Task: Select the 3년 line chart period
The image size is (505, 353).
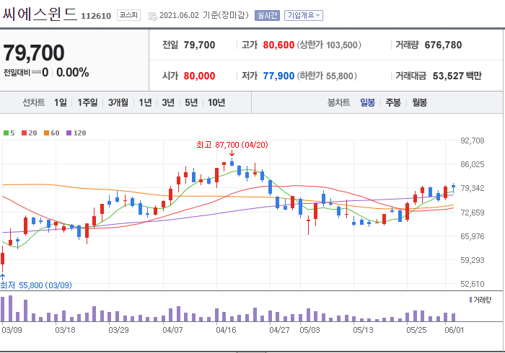Action: [168, 102]
